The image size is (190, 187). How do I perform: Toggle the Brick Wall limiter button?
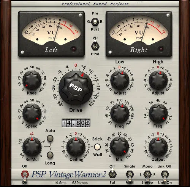click(x=97, y=147)
